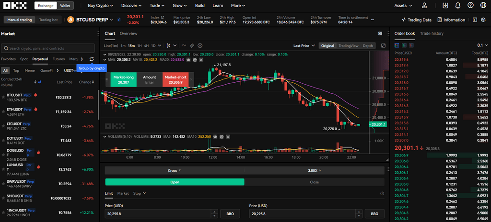Open the help question-mark icon
The height and width of the screenshot is (222, 491).
(470, 5)
